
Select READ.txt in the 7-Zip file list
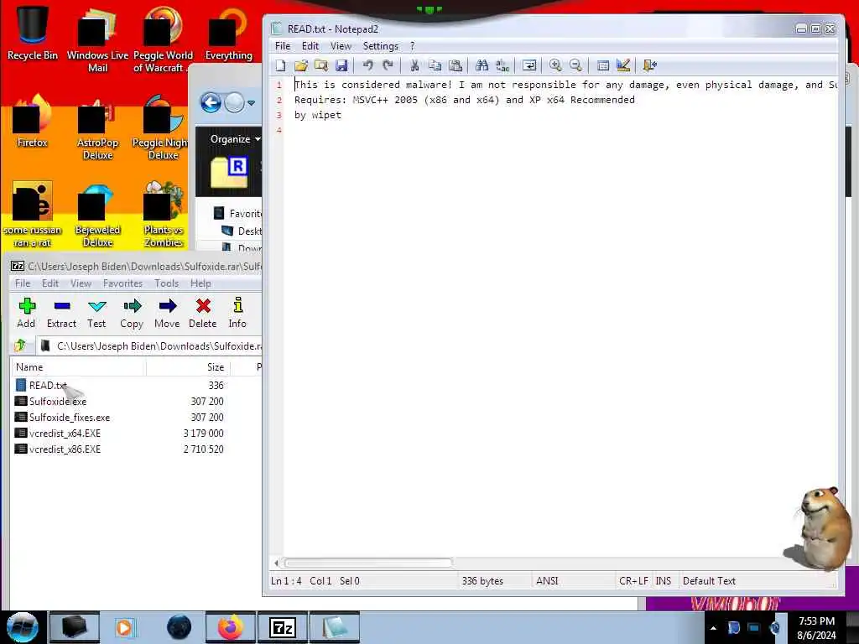[48, 386]
